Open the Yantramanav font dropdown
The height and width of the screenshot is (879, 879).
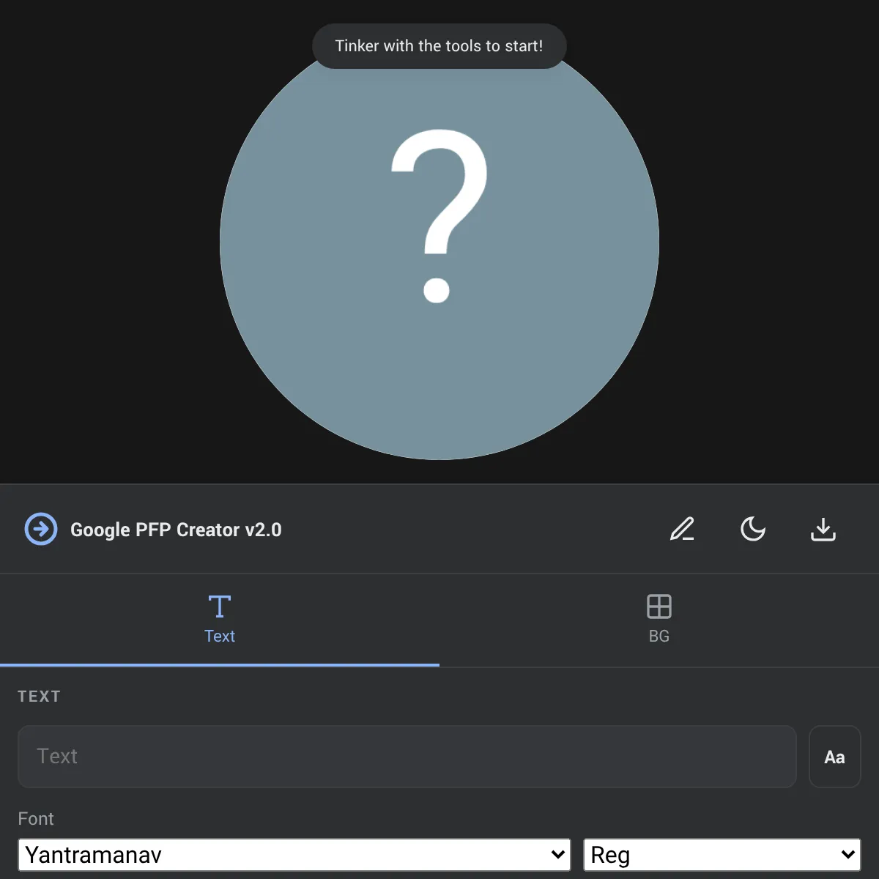tap(293, 854)
